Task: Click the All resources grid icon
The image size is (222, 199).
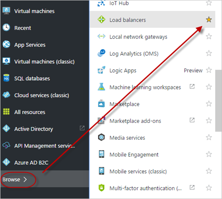Action: 7,112
